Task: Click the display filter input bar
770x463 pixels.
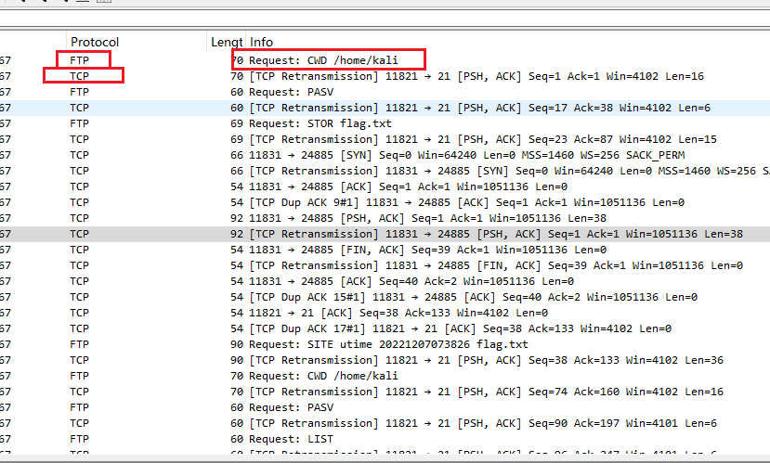Action: coord(385,19)
